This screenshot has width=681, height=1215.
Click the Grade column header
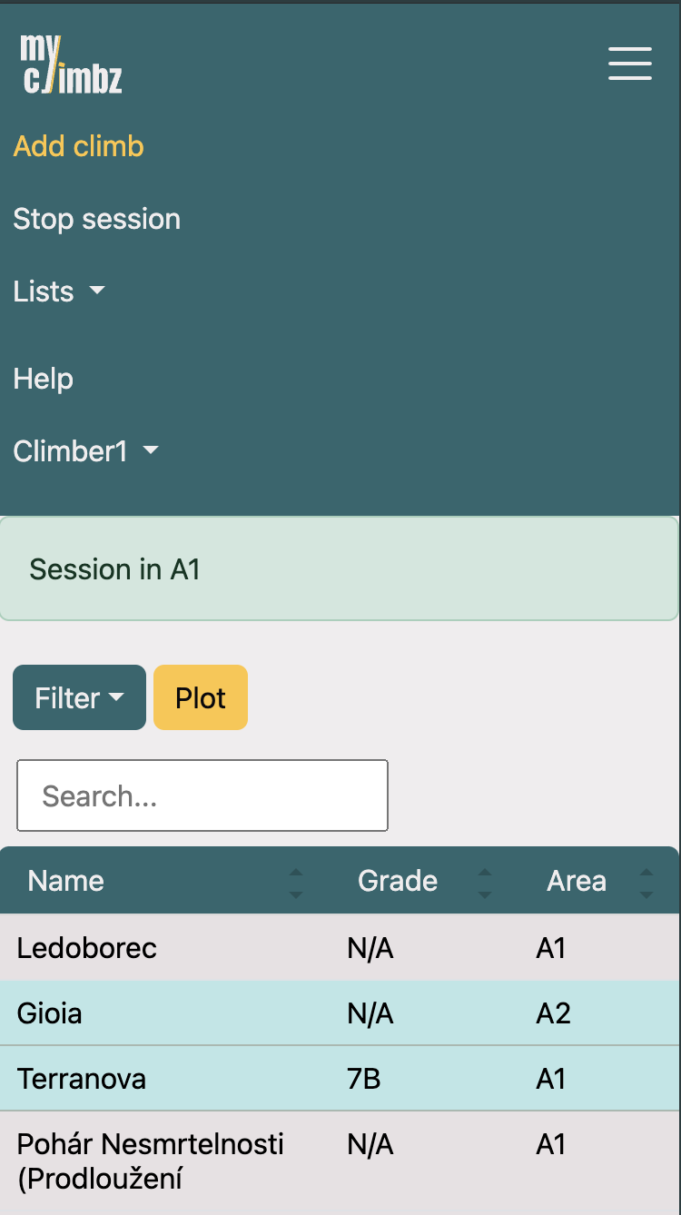coord(398,881)
